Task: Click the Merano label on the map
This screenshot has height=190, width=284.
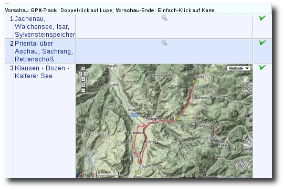Action: pyautogui.click(x=112, y=66)
